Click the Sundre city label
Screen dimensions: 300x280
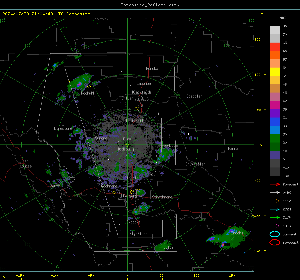pos(101,138)
